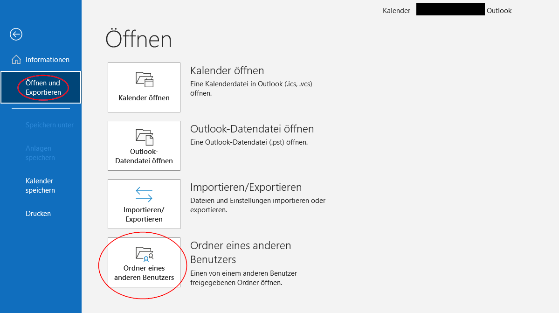Screen dimensions: 559x313
Task: Click the Outlook-Datendatei öffnen folder icon
Action: pyautogui.click(x=144, y=138)
